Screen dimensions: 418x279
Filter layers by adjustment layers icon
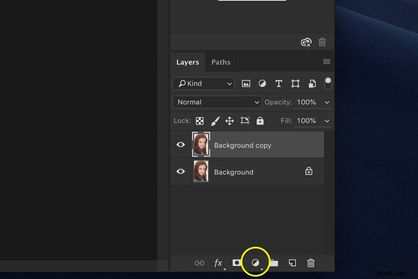(x=262, y=84)
